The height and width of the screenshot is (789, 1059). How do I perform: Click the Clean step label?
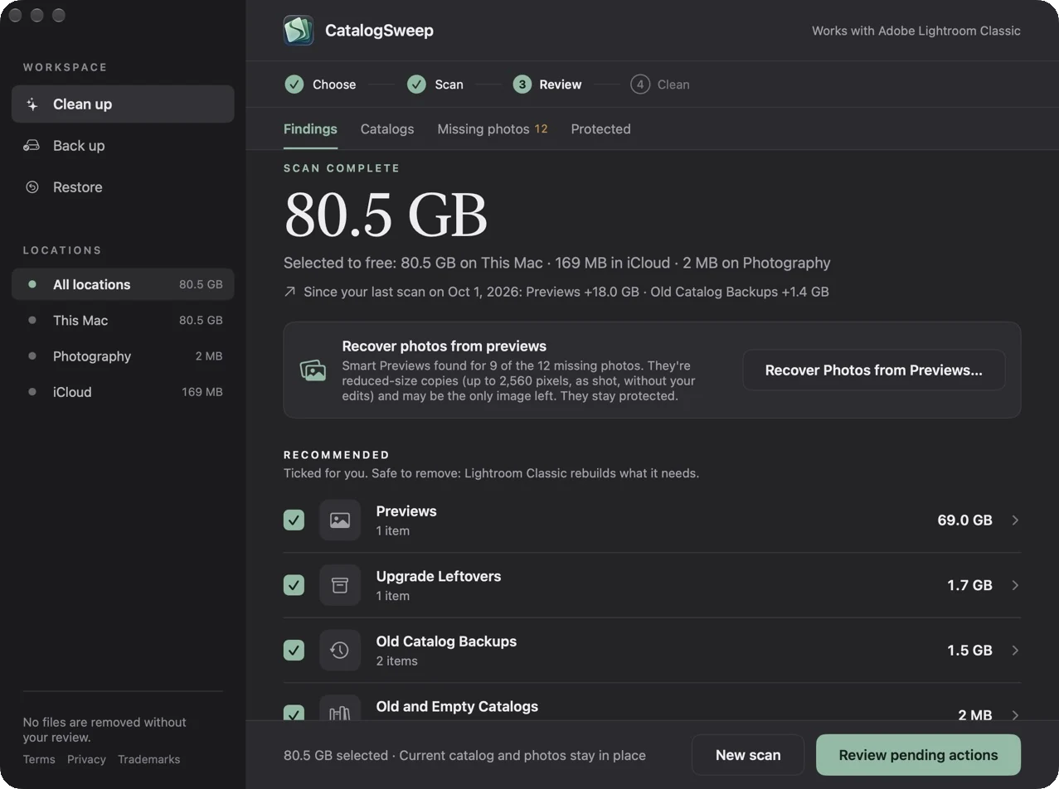pyautogui.click(x=673, y=85)
